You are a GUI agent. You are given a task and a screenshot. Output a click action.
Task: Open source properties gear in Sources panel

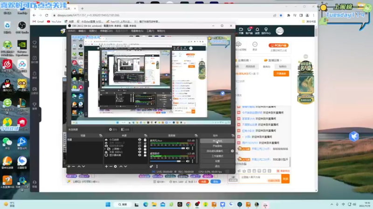(115, 166)
